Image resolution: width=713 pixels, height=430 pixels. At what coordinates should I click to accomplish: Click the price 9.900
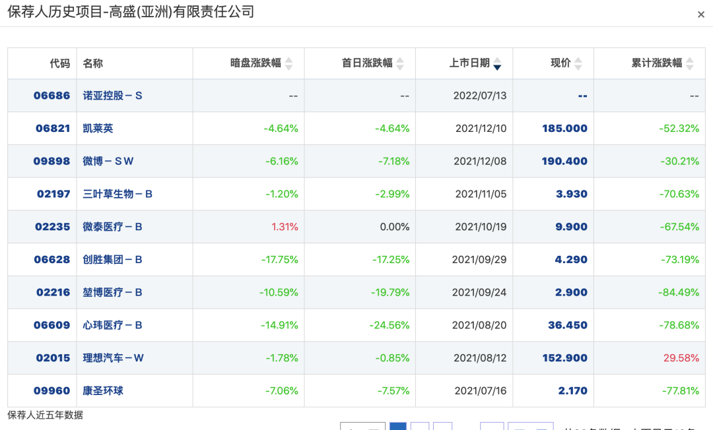tap(572, 227)
